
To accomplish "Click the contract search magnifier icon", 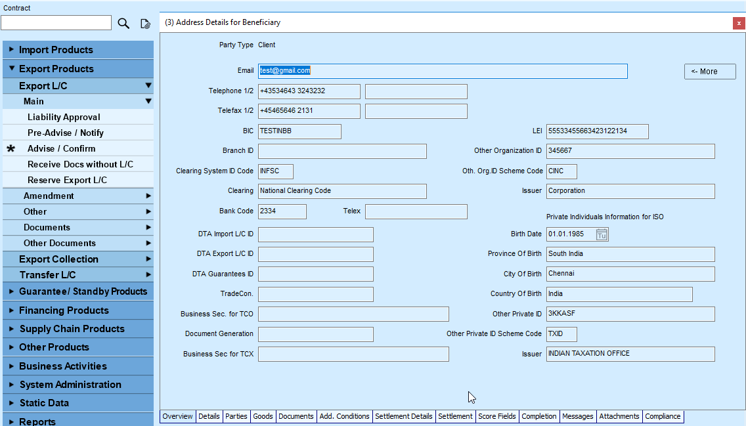I will 123,24.
